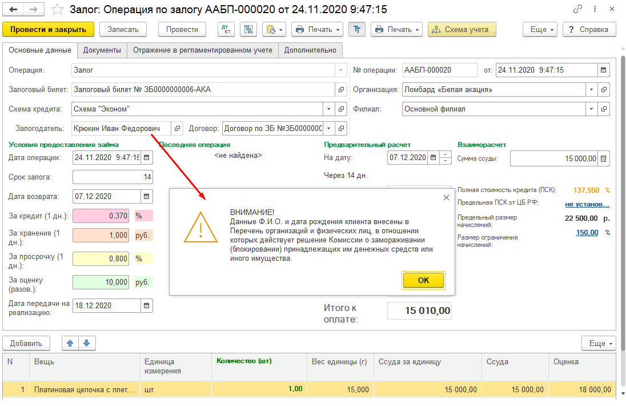The image size is (626, 406).
Task: Click the Итого к оплате field
Action: (x=419, y=311)
